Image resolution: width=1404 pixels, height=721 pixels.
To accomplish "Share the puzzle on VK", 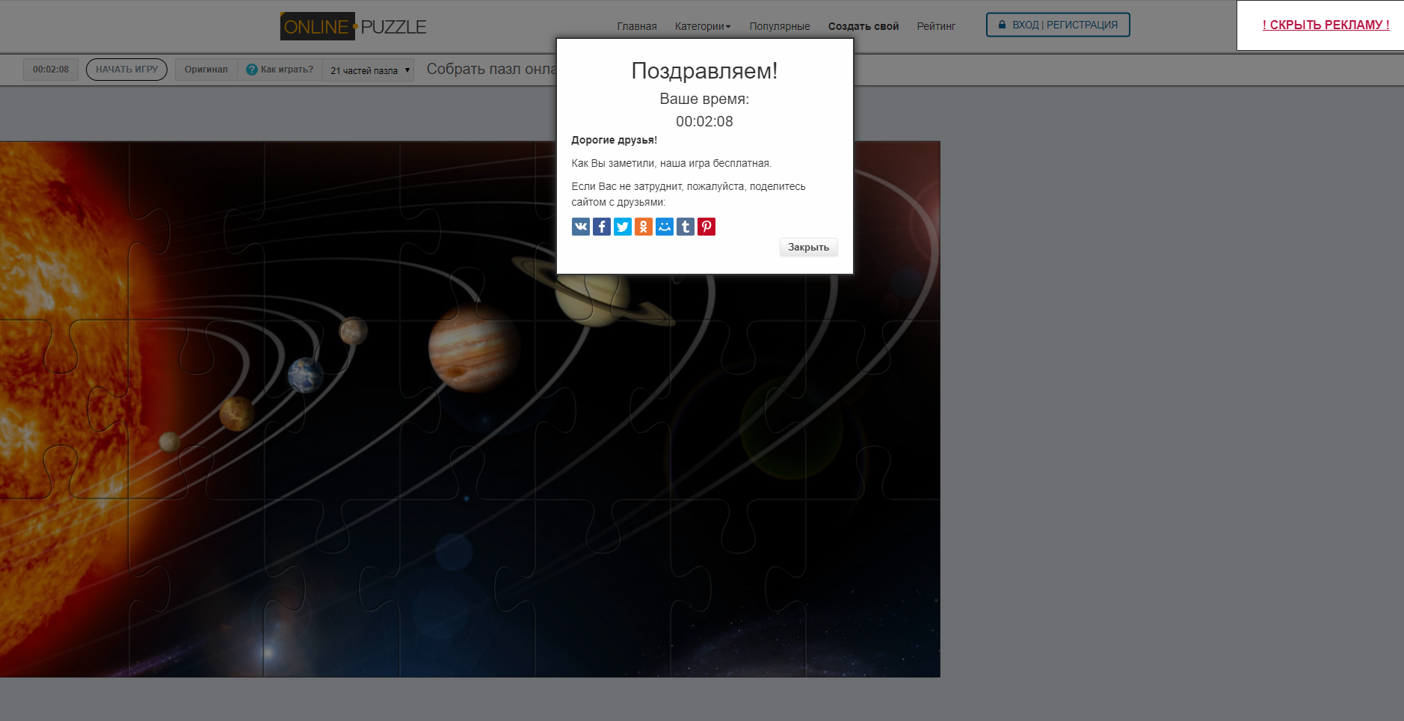I will [x=581, y=227].
